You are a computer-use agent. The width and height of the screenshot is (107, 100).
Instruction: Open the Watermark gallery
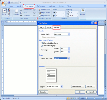point(44,9)
